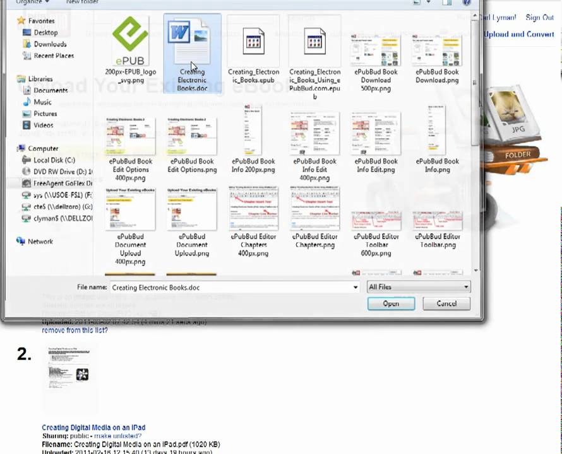The height and width of the screenshot is (454, 562).
Task: Open sys (\\USOE-FS1) network drive
Action: 62,195
